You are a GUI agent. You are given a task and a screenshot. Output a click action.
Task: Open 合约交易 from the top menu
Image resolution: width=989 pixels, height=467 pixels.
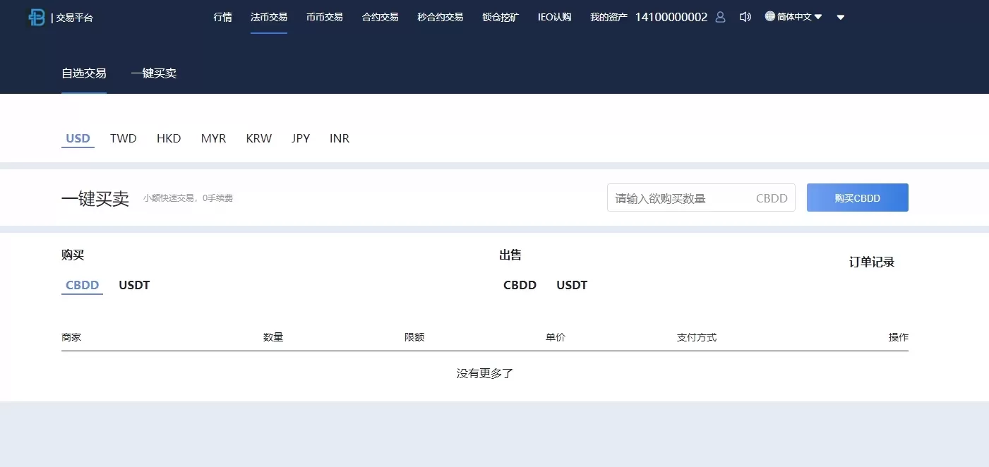(x=380, y=17)
